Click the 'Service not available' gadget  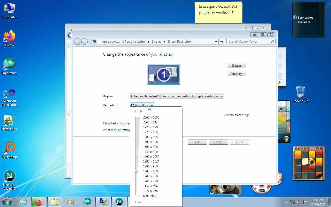pos(309,20)
